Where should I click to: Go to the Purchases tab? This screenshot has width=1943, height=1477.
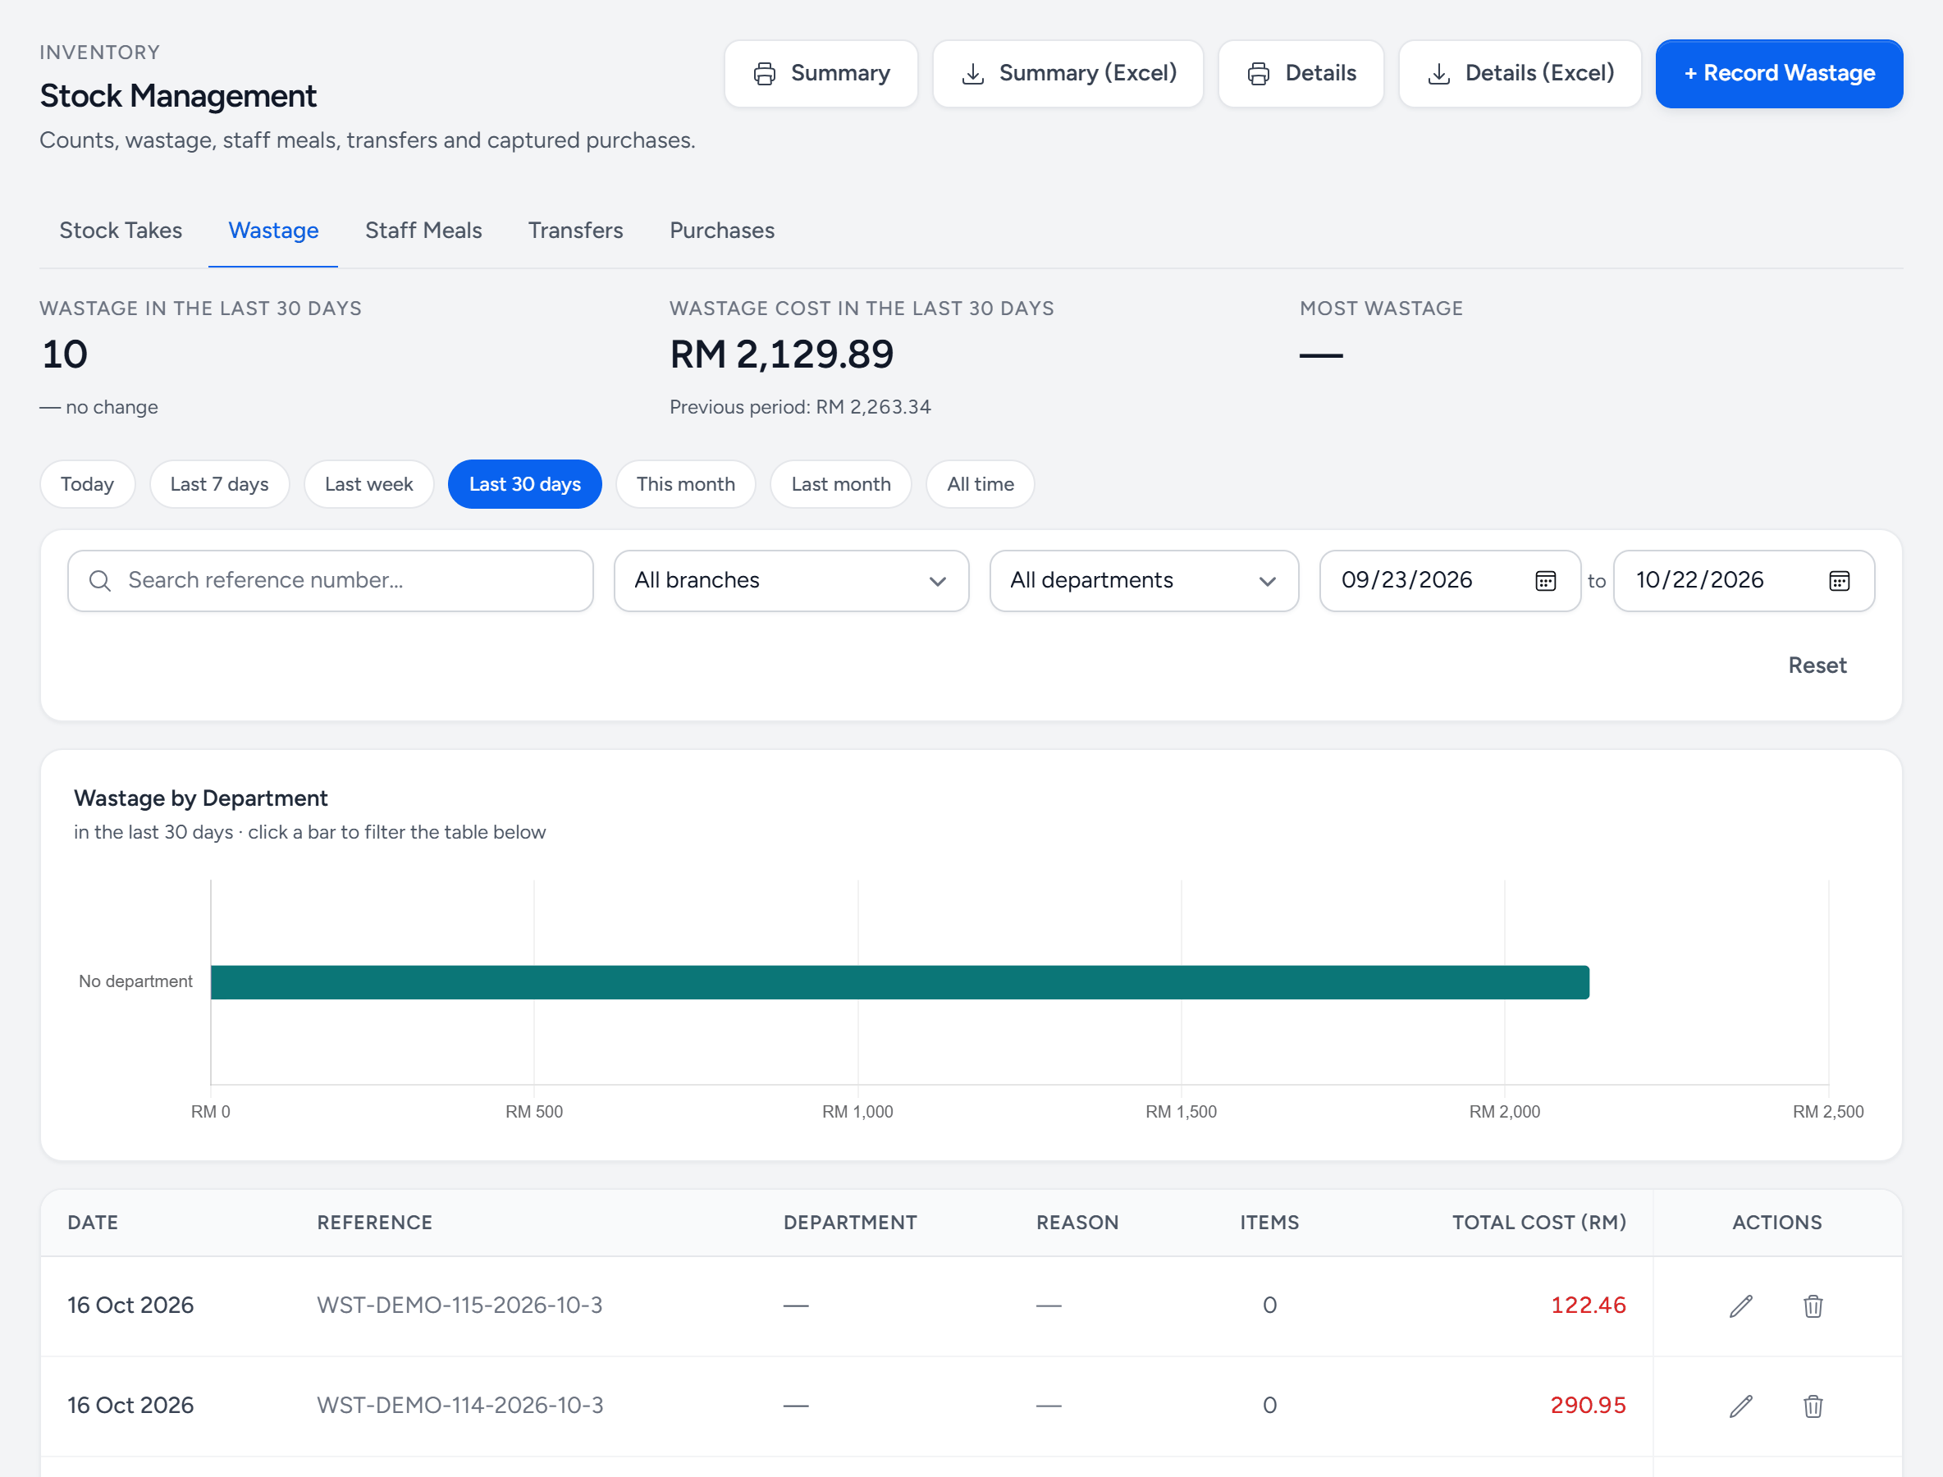[722, 231]
